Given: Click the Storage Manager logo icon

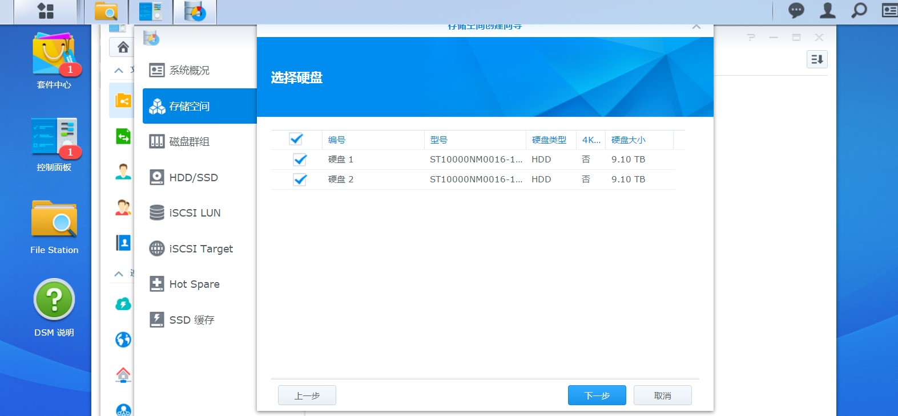Looking at the screenshot, I should coord(151,38).
